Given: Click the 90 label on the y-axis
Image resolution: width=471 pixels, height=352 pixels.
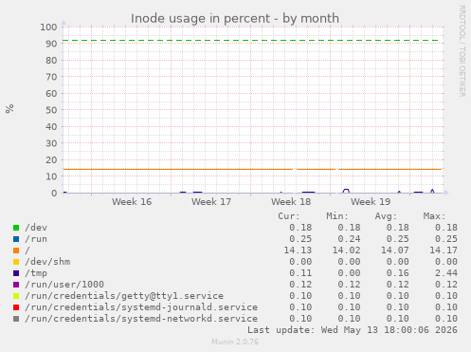Looking at the screenshot, I should click(51, 44).
